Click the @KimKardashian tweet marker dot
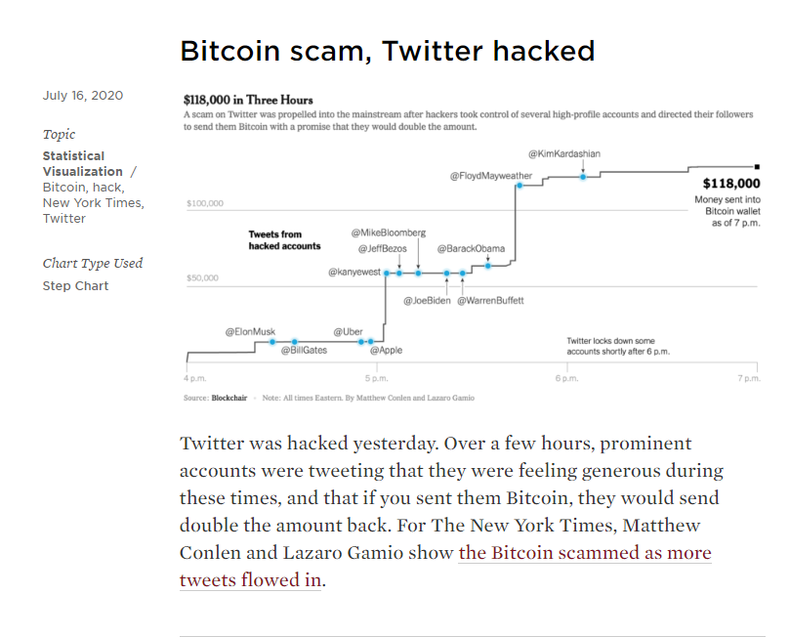The width and height of the screenshot is (790, 637). pos(583,177)
